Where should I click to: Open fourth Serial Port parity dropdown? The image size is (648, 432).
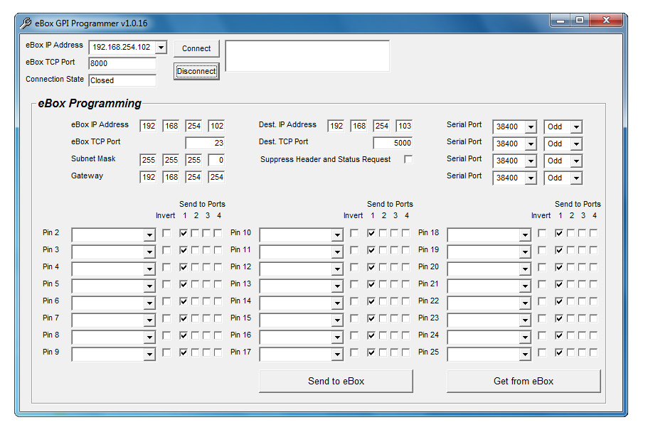pyautogui.click(x=576, y=178)
